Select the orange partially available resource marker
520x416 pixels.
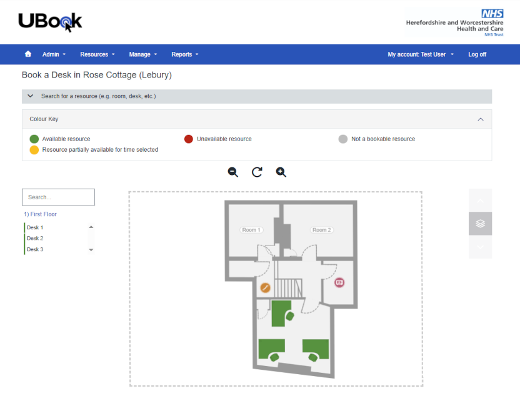click(x=265, y=287)
